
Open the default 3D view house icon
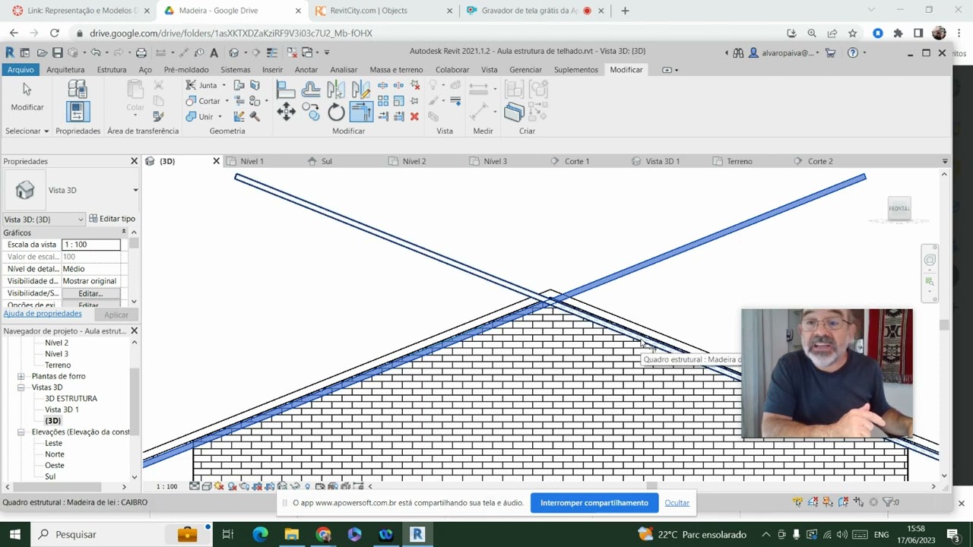click(x=233, y=53)
